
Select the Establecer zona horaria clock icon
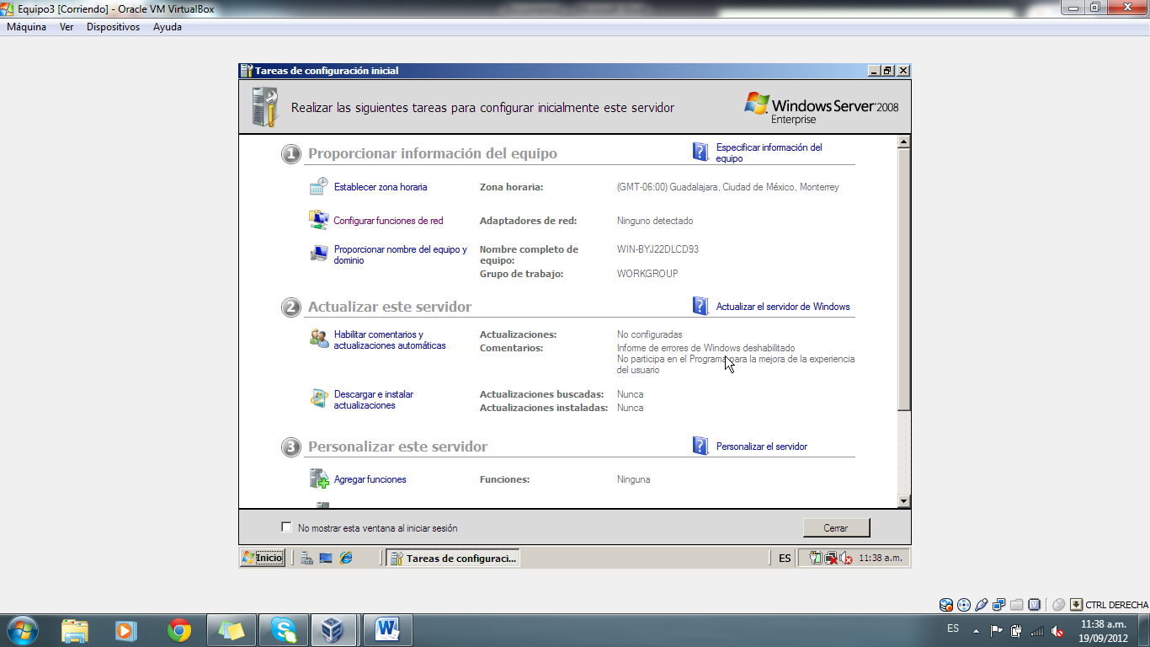click(321, 184)
